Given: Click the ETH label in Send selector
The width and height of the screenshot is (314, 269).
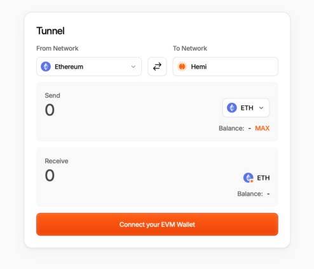Looking at the screenshot, I should click(247, 108).
